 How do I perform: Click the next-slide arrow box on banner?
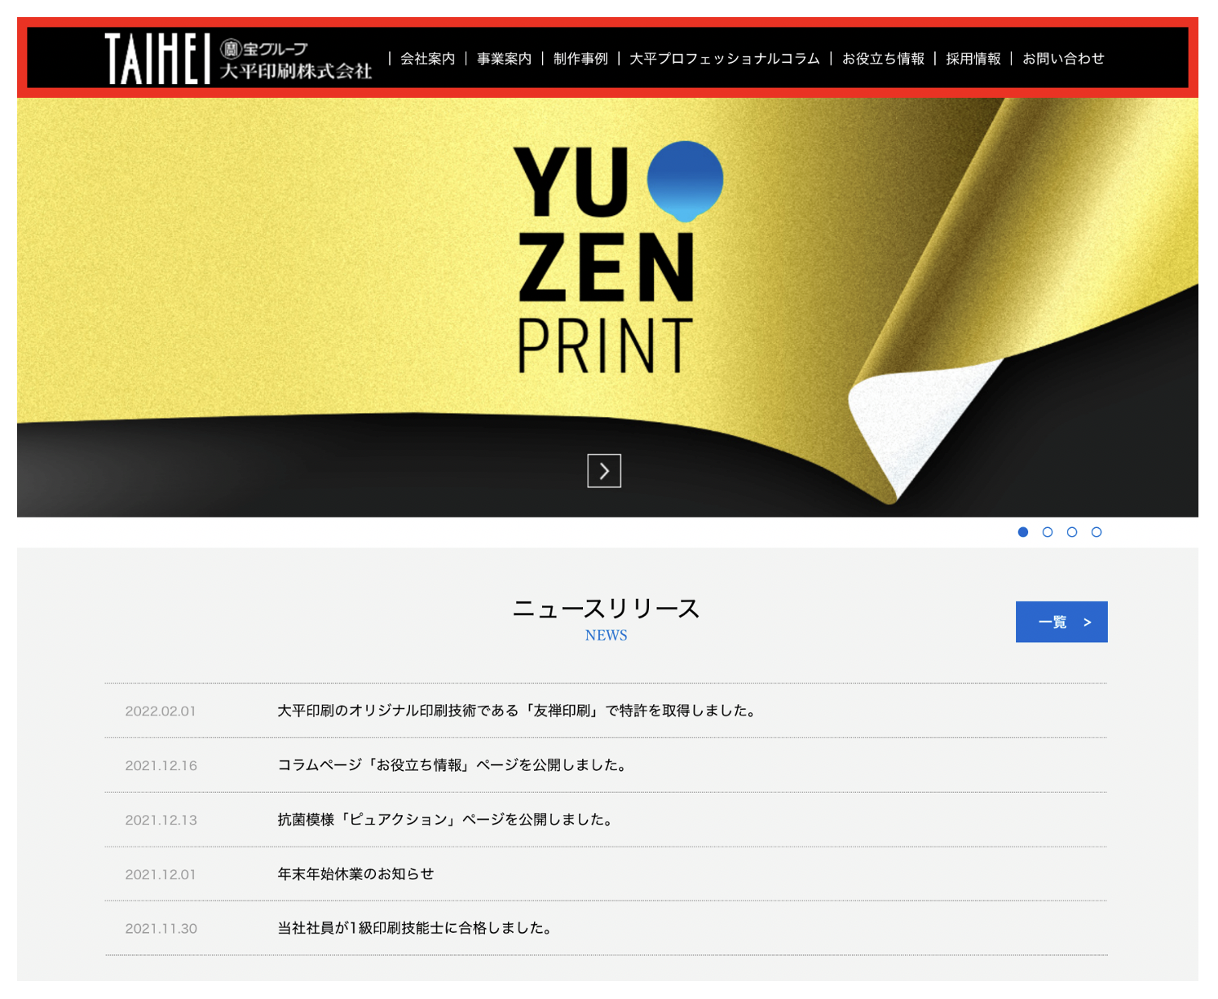click(604, 471)
